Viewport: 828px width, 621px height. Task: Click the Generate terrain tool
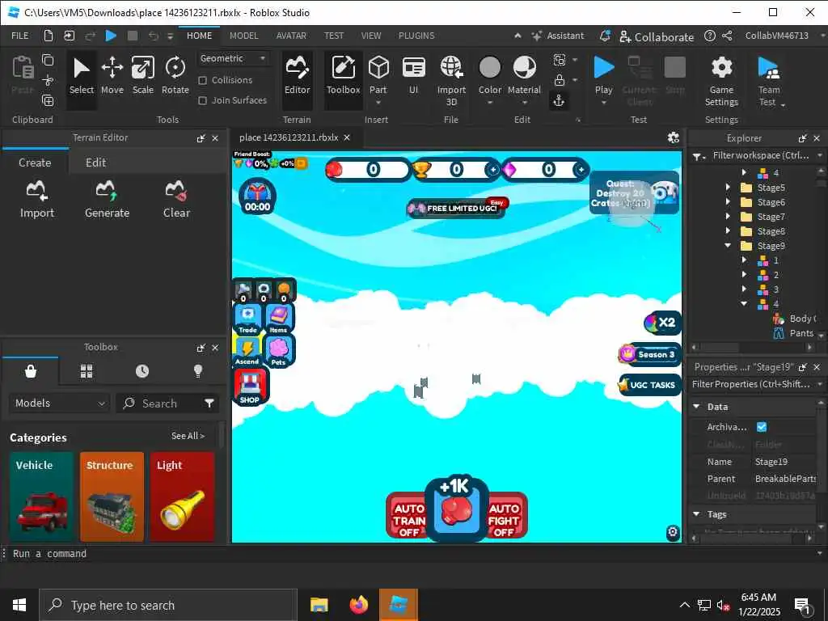tap(107, 199)
